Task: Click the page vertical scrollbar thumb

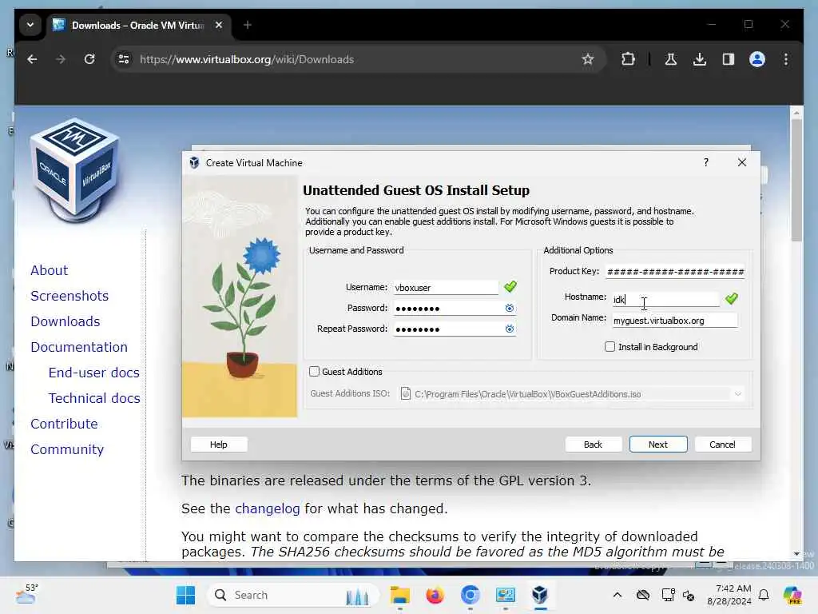Action: point(796,180)
